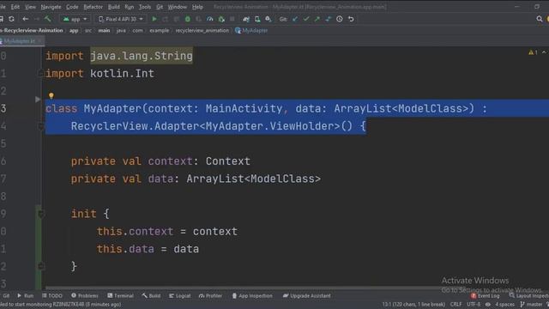Screen dimensions: 549x309
Task: Click the intention lightbulb icon
Action: pos(51,95)
